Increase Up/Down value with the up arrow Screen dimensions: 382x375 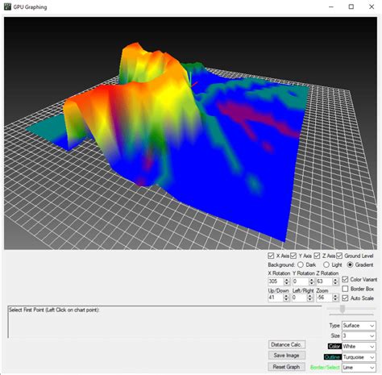(x=286, y=296)
